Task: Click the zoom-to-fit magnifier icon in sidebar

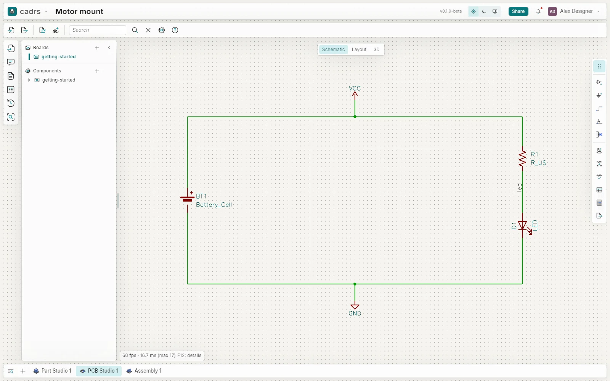Action: [x=11, y=117]
